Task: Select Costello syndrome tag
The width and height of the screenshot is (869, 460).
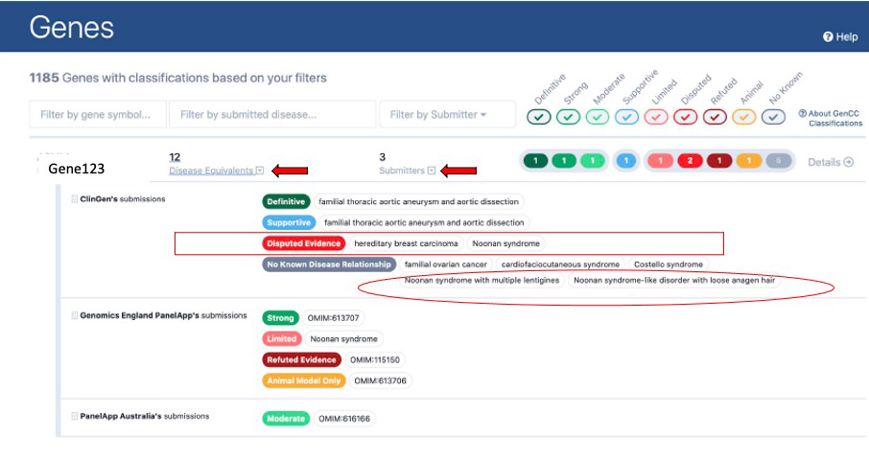Action: click(669, 264)
